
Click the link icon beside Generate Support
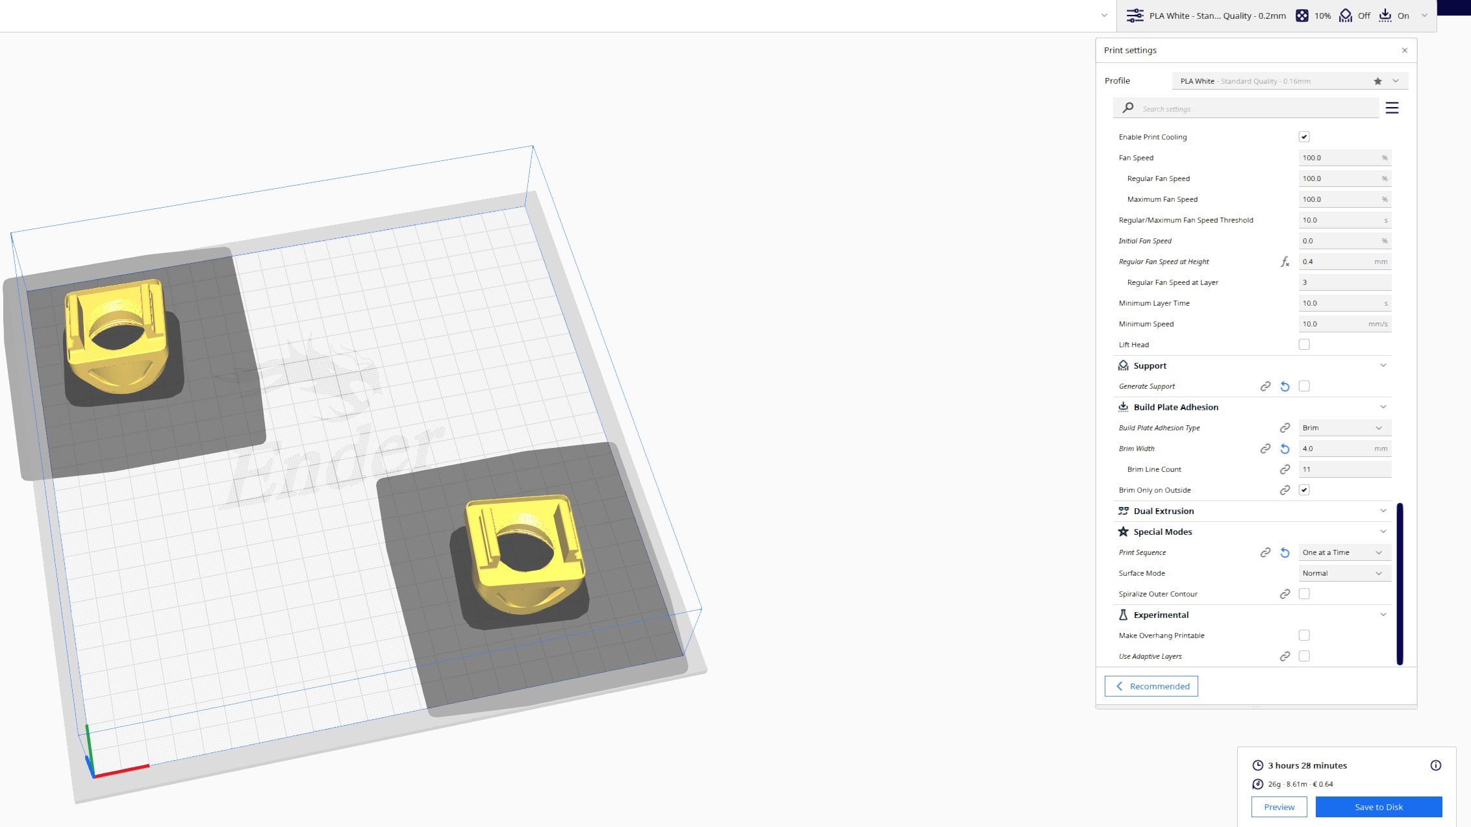point(1266,386)
